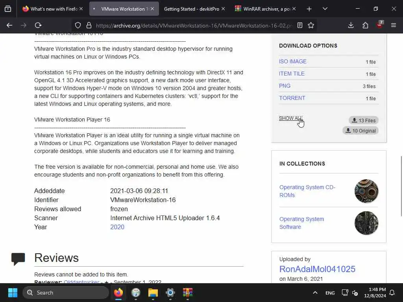Image resolution: width=403 pixels, height=302 pixels.
Task: Open tracking protection shield icon
Action: click(x=78, y=25)
